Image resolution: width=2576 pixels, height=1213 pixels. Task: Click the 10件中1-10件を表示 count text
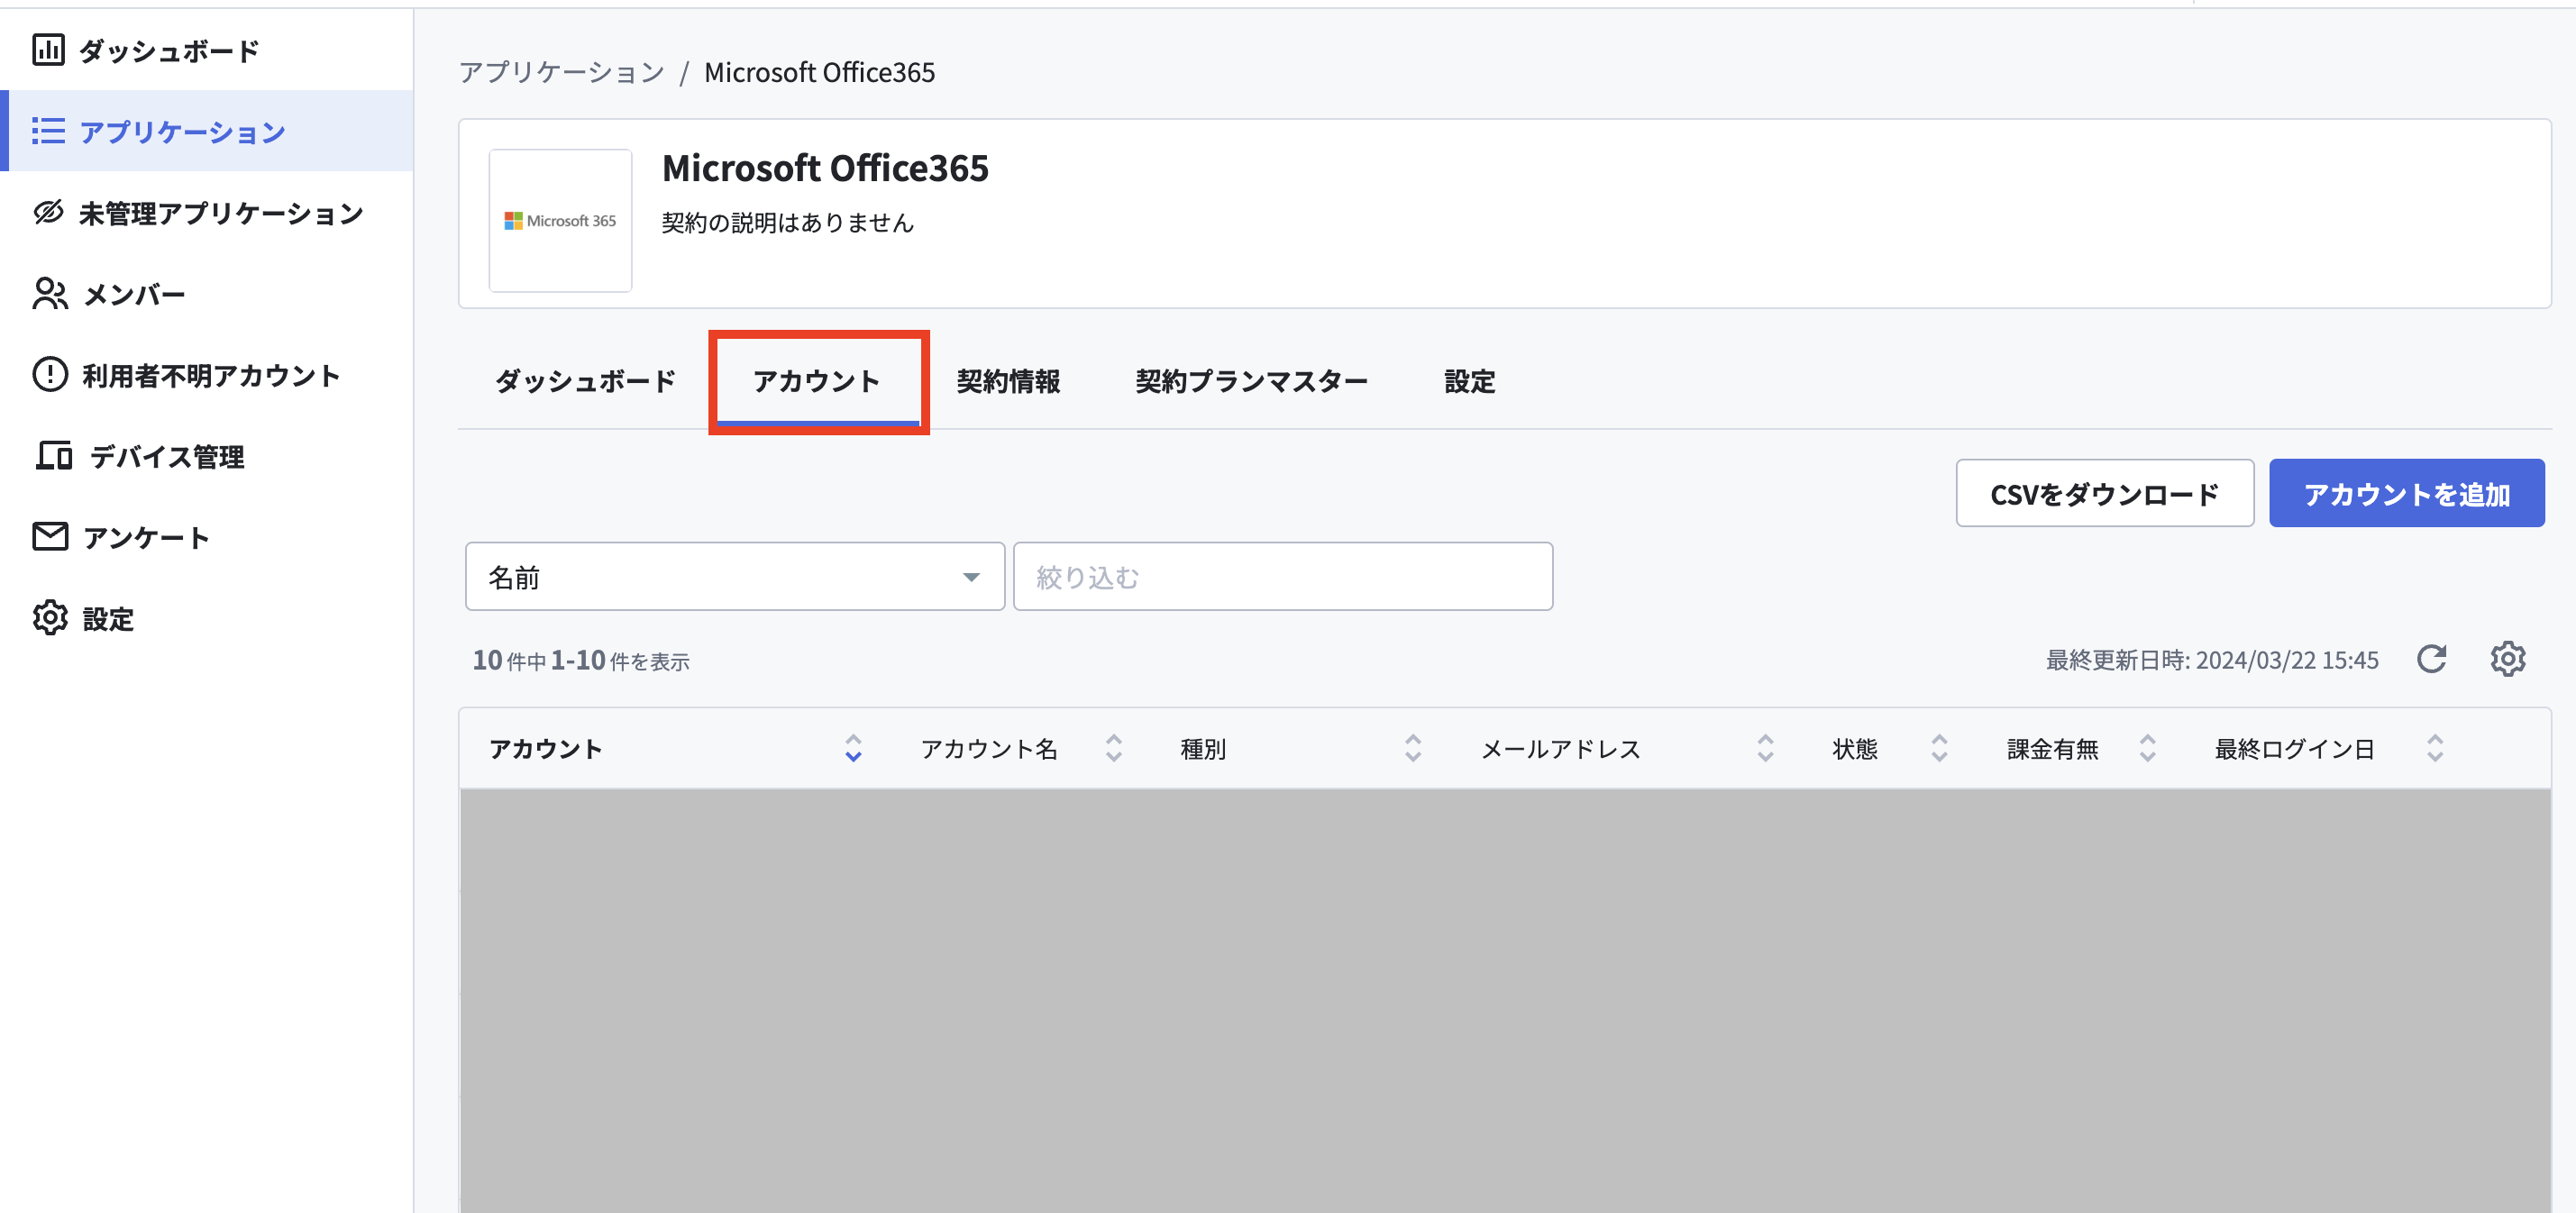pos(581,660)
